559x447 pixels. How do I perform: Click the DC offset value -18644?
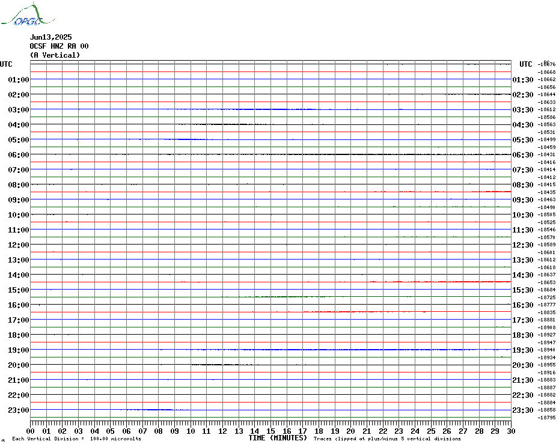(x=546, y=94)
